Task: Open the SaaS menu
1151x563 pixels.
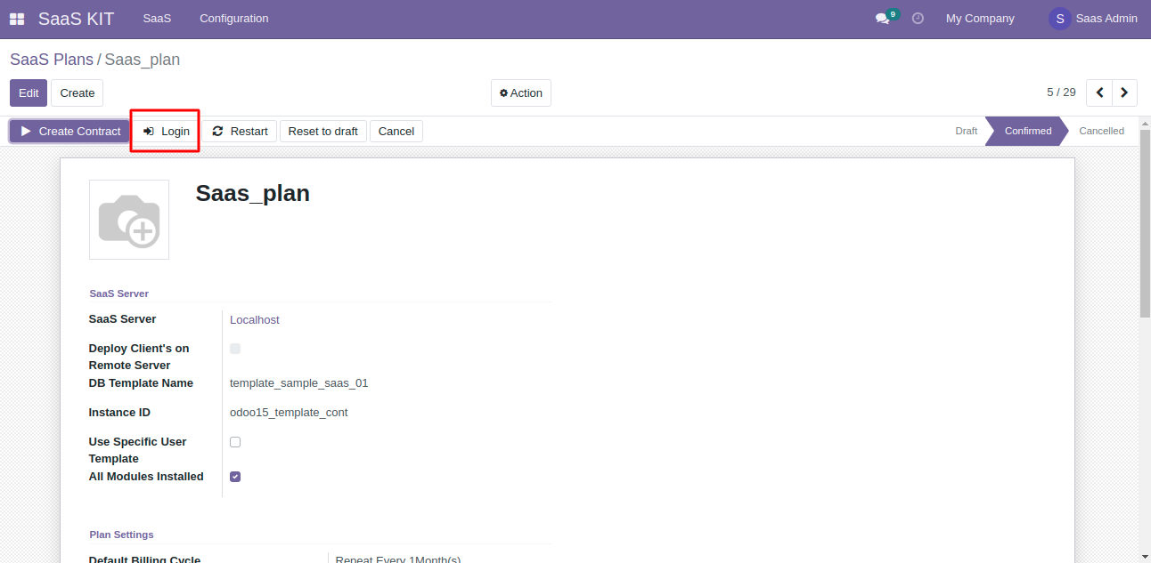Action: coord(157,19)
